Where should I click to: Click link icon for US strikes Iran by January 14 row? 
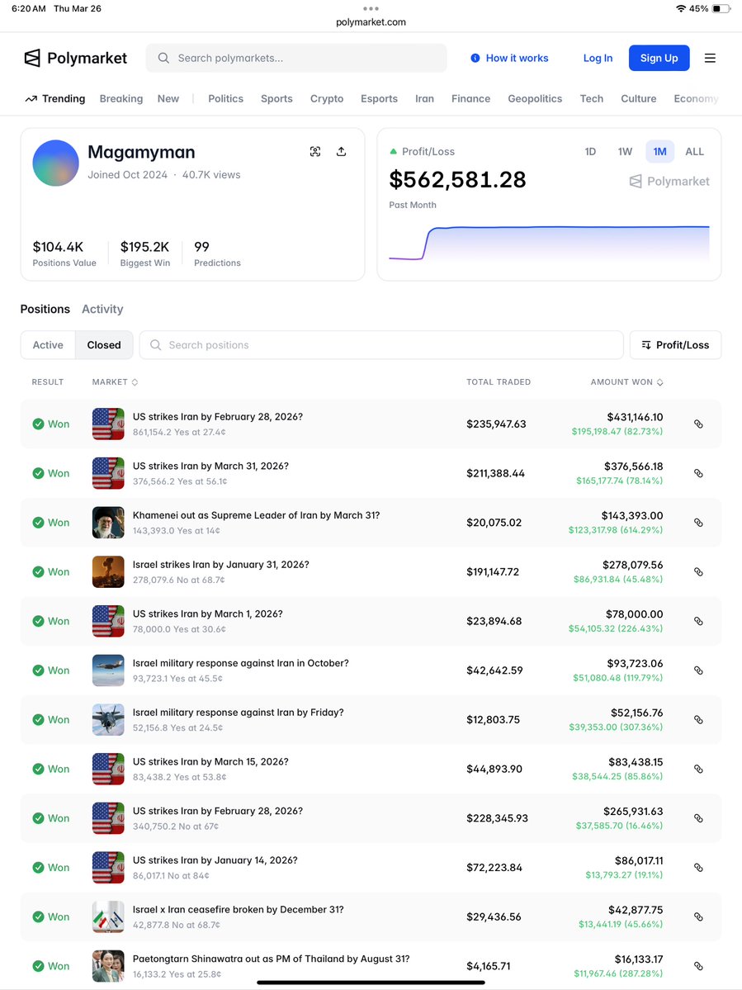click(x=698, y=868)
